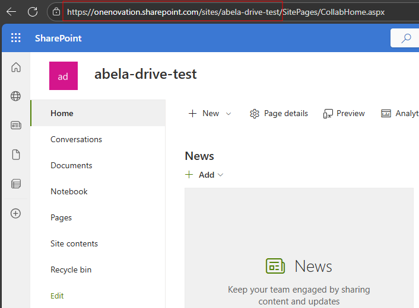Reload the page with refresh icon
The image size is (419, 308).
click(33, 12)
